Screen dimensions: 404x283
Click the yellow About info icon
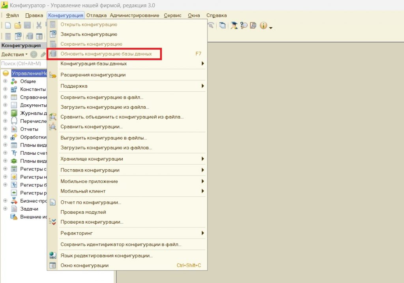pyautogui.click(x=263, y=26)
